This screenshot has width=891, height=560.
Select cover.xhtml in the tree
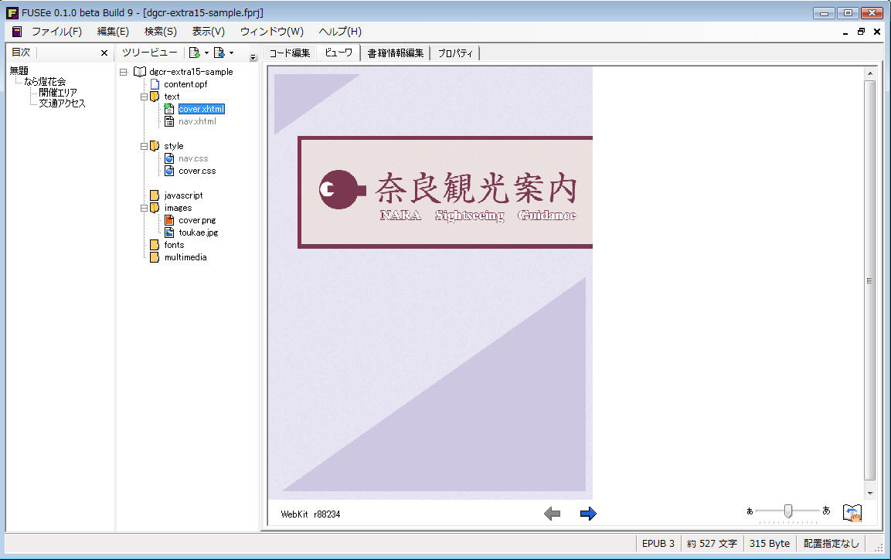tap(201, 109)
